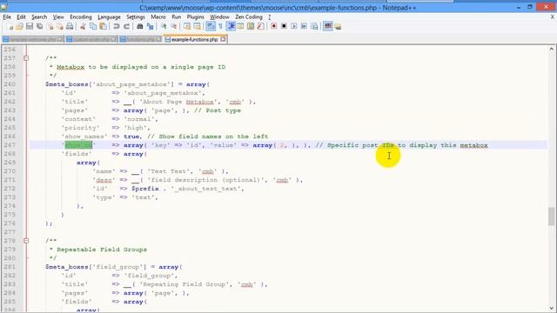Click the Paste toolbar icon

pos(103,27)
